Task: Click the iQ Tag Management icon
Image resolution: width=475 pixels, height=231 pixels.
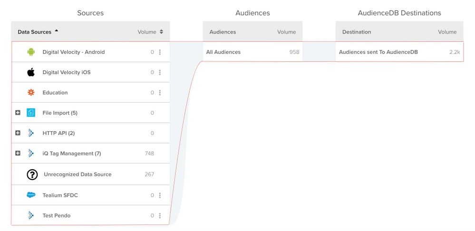Action: pyautogui.click(x=31, y=154)
